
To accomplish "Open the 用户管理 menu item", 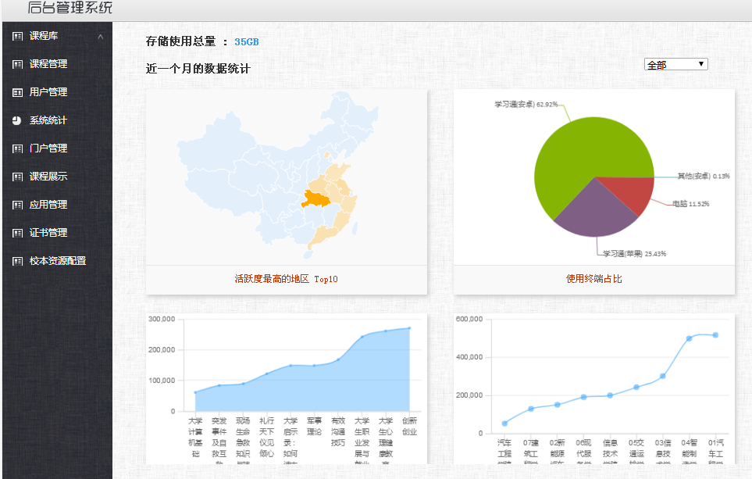I will coord(48,92).
